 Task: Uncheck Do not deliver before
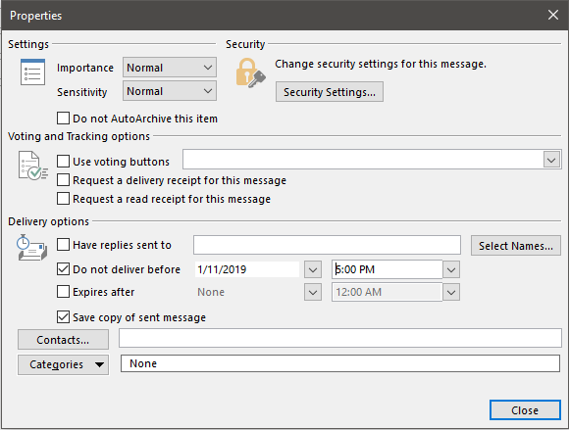(x=63, y=269)
